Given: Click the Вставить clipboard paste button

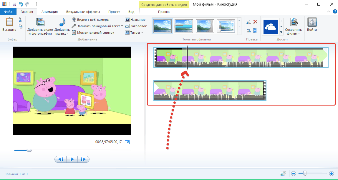Looking at the screenshot, I should click(x=9, y=24).
